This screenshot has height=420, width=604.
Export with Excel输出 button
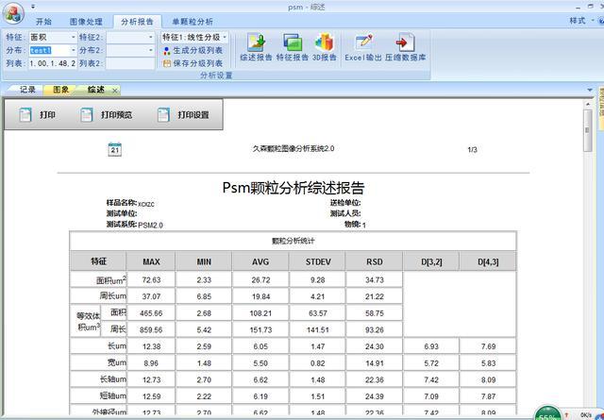tap(362, 47)
